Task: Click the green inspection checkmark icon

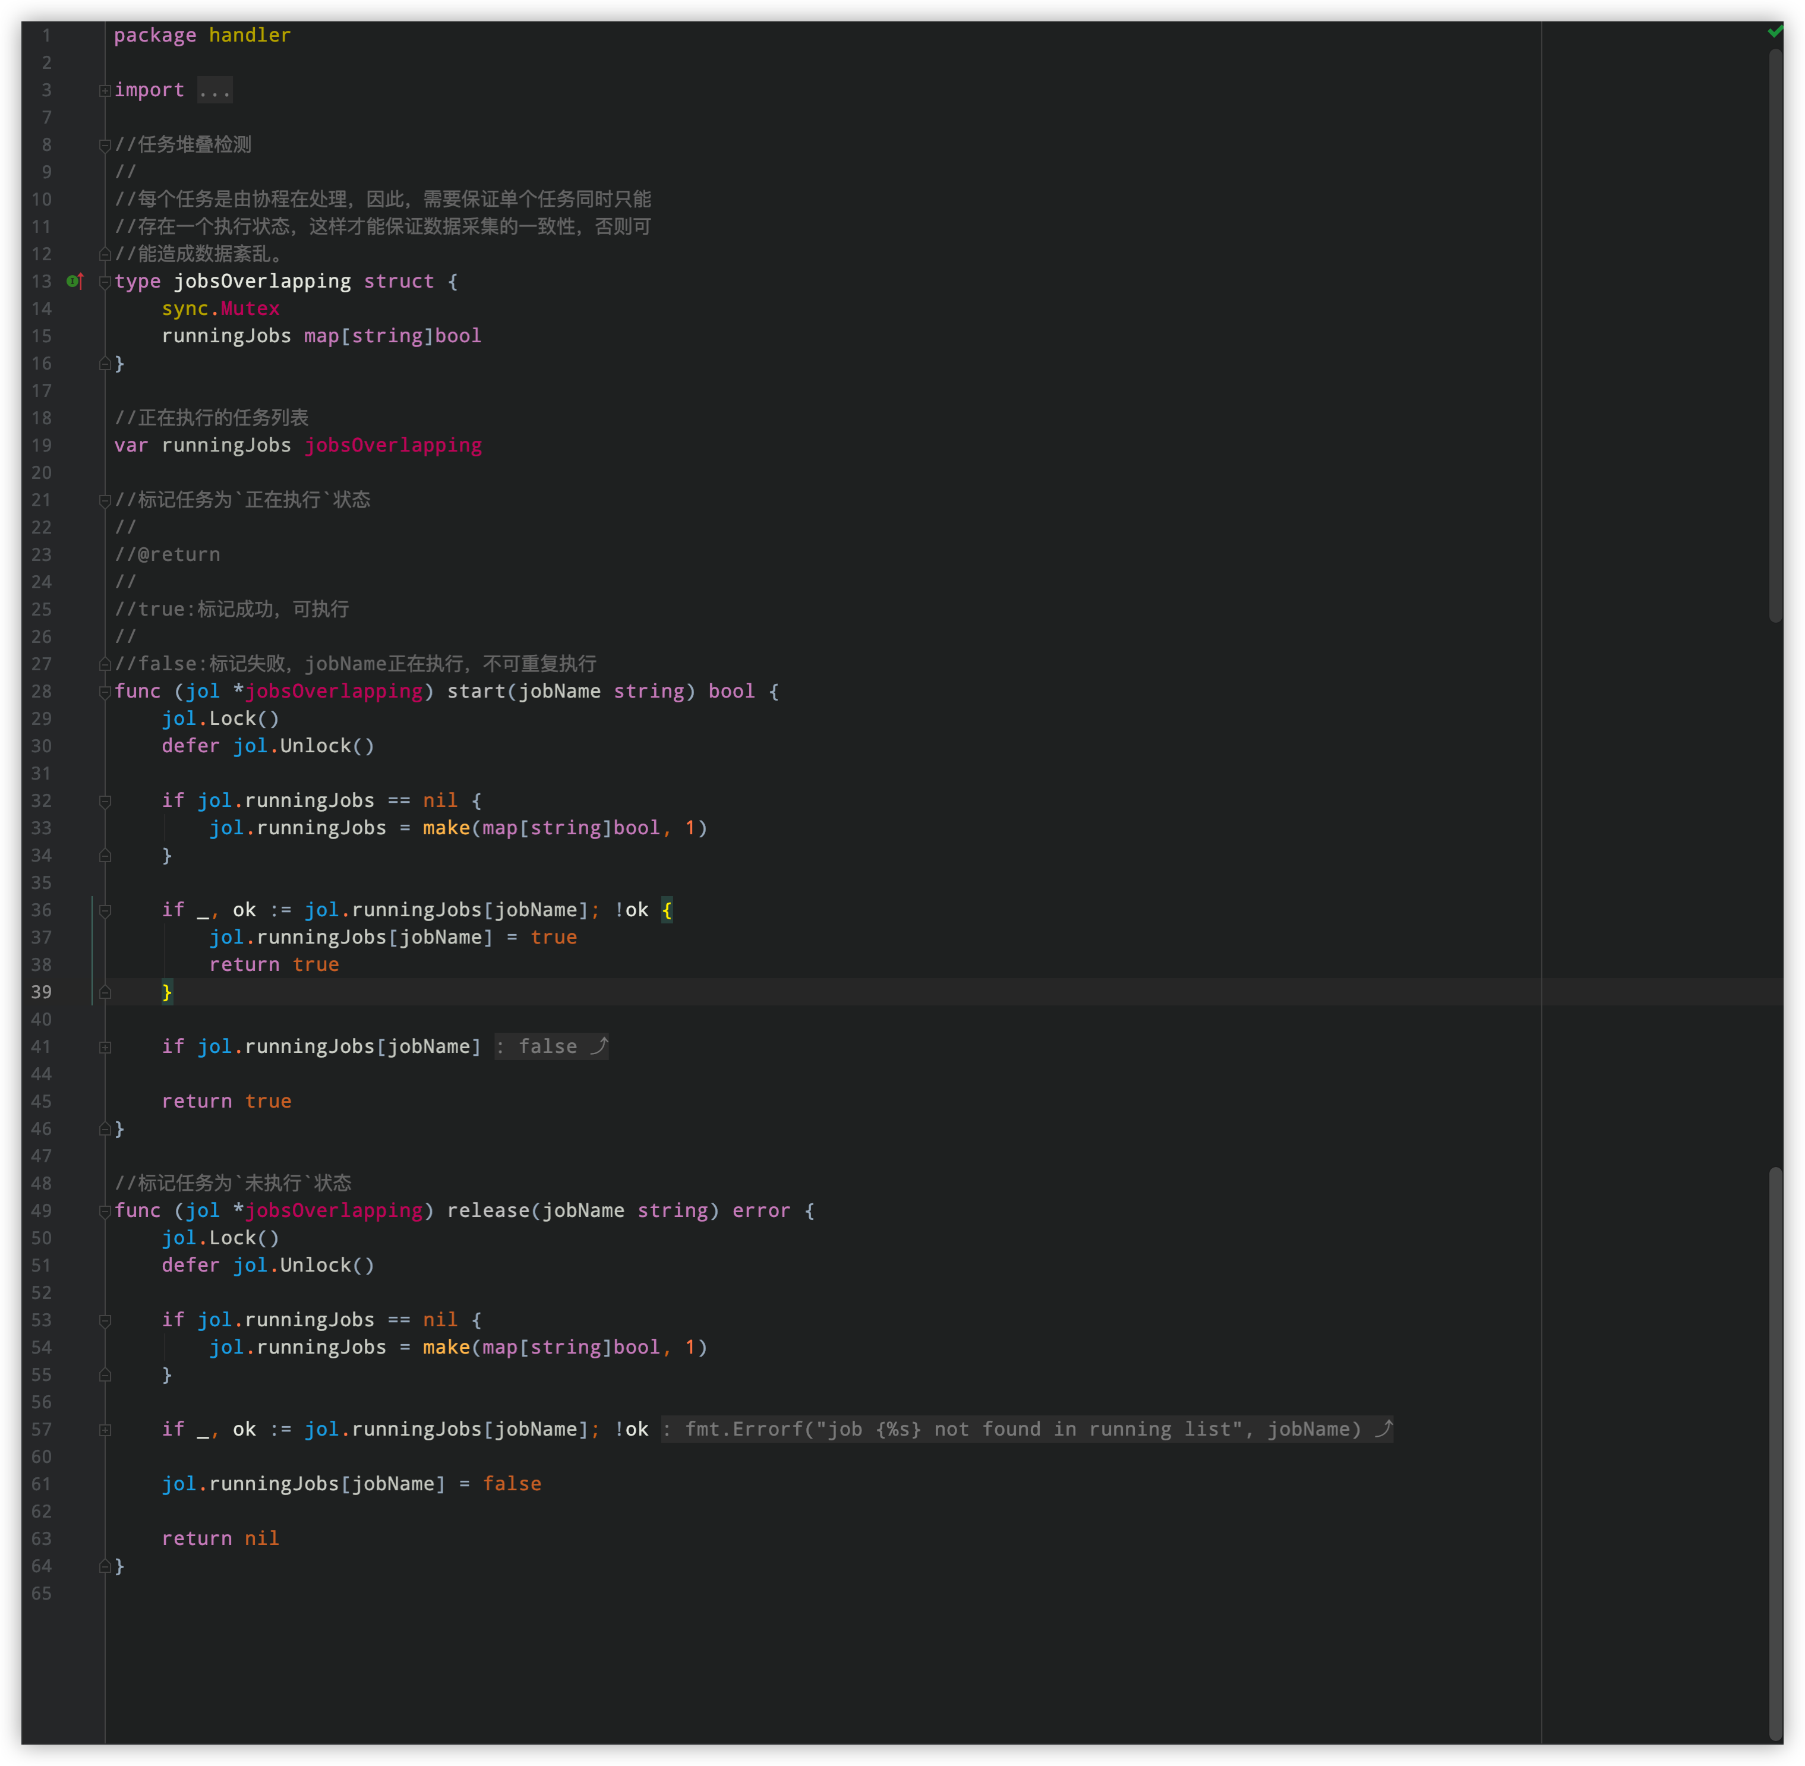Action: coord(1774,31)
